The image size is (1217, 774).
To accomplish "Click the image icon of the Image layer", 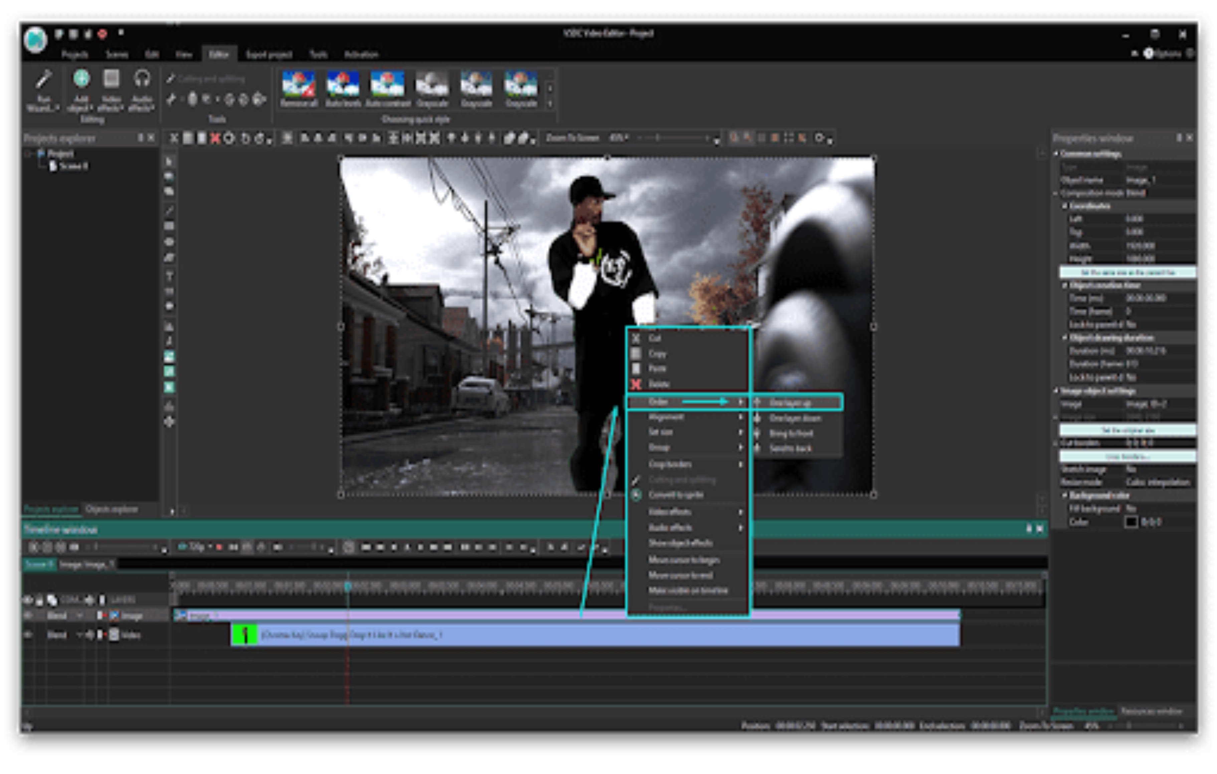I will pos(114,616).
